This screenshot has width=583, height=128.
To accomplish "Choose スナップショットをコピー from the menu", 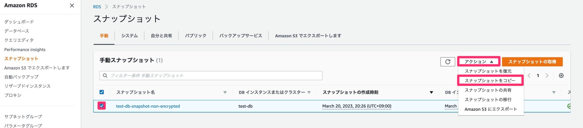I will pos(490,80).
